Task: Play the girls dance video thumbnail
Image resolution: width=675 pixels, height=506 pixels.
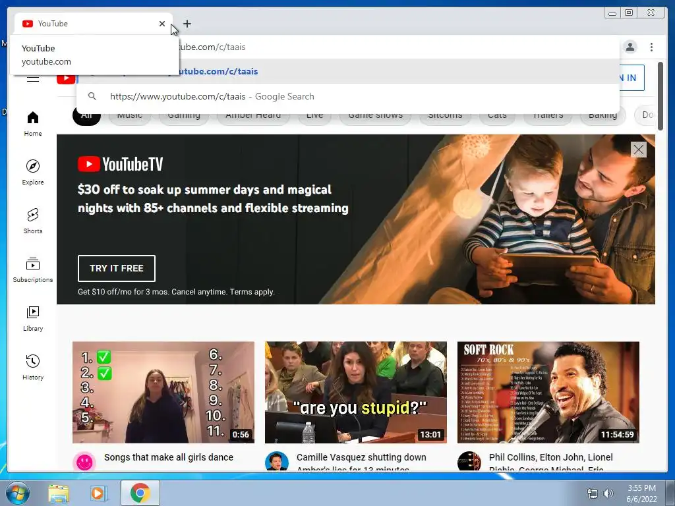Action: pos(163,392)
